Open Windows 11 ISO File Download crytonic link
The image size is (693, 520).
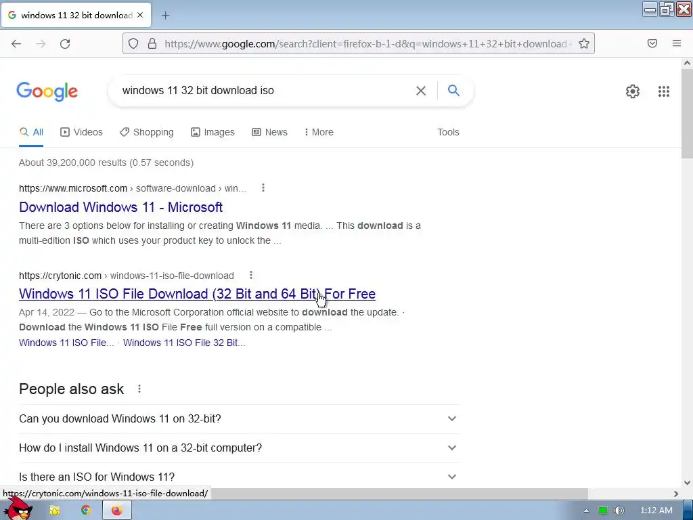(197, 294)
